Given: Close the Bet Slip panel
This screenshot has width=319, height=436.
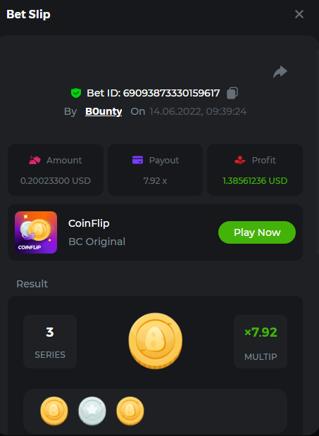Looking at the screenshot, I should (x=299, y=14).
